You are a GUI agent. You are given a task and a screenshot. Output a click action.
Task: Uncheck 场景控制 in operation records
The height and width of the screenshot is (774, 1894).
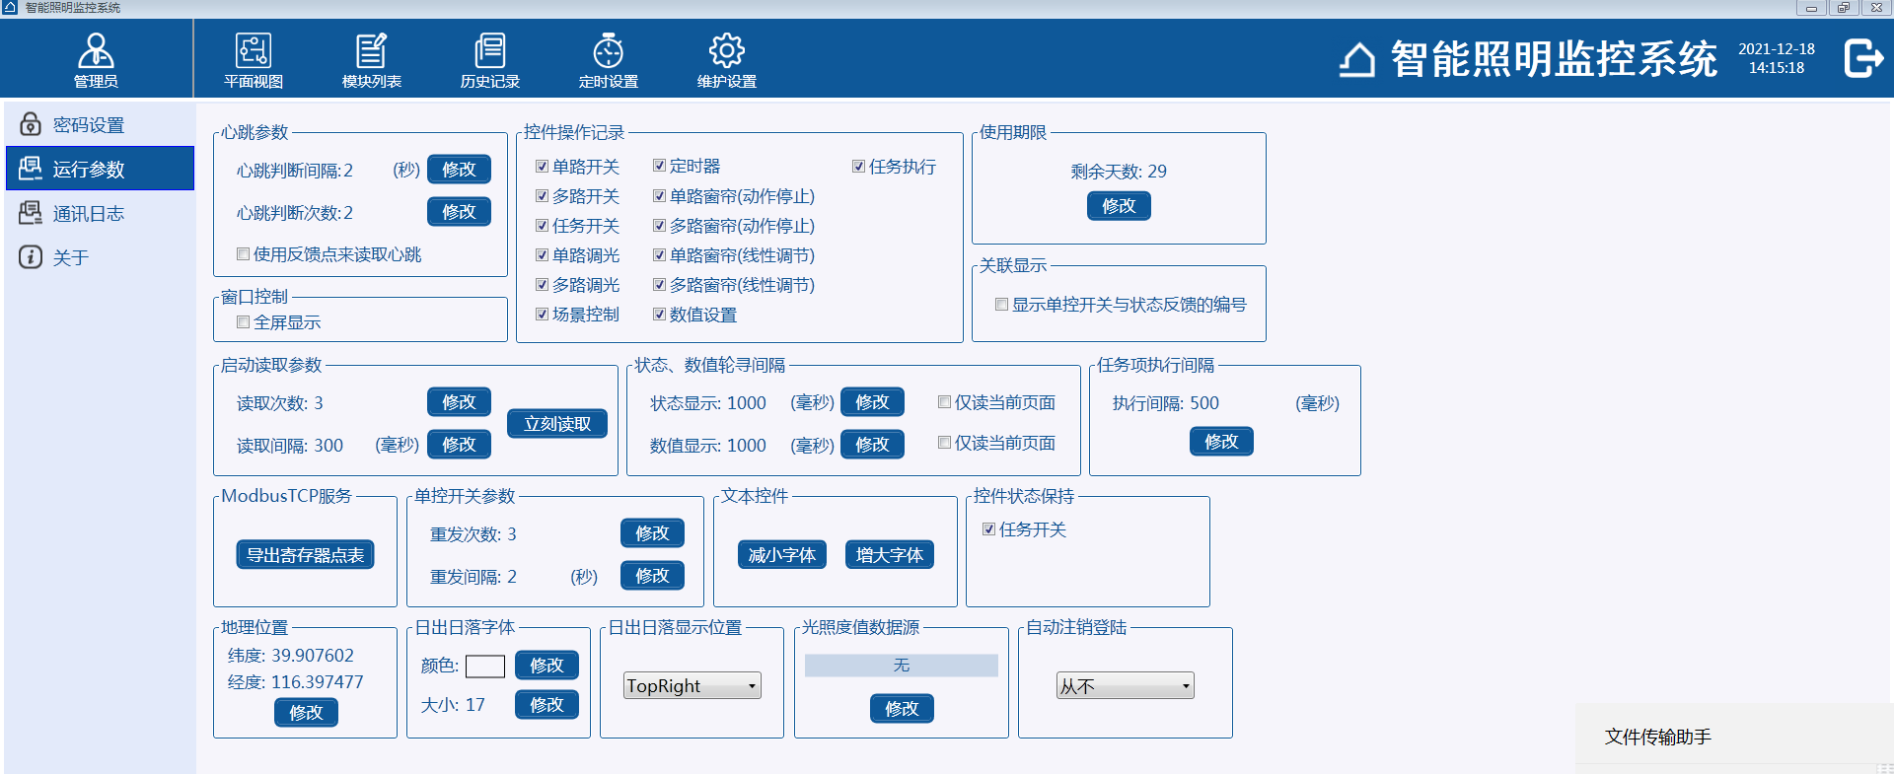coord(543,315)
